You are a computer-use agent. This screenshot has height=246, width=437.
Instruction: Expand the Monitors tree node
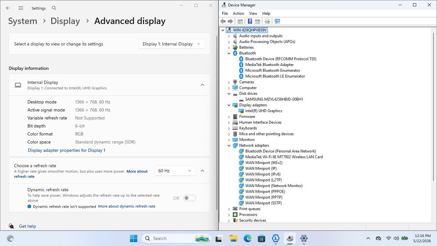(229, 140)
